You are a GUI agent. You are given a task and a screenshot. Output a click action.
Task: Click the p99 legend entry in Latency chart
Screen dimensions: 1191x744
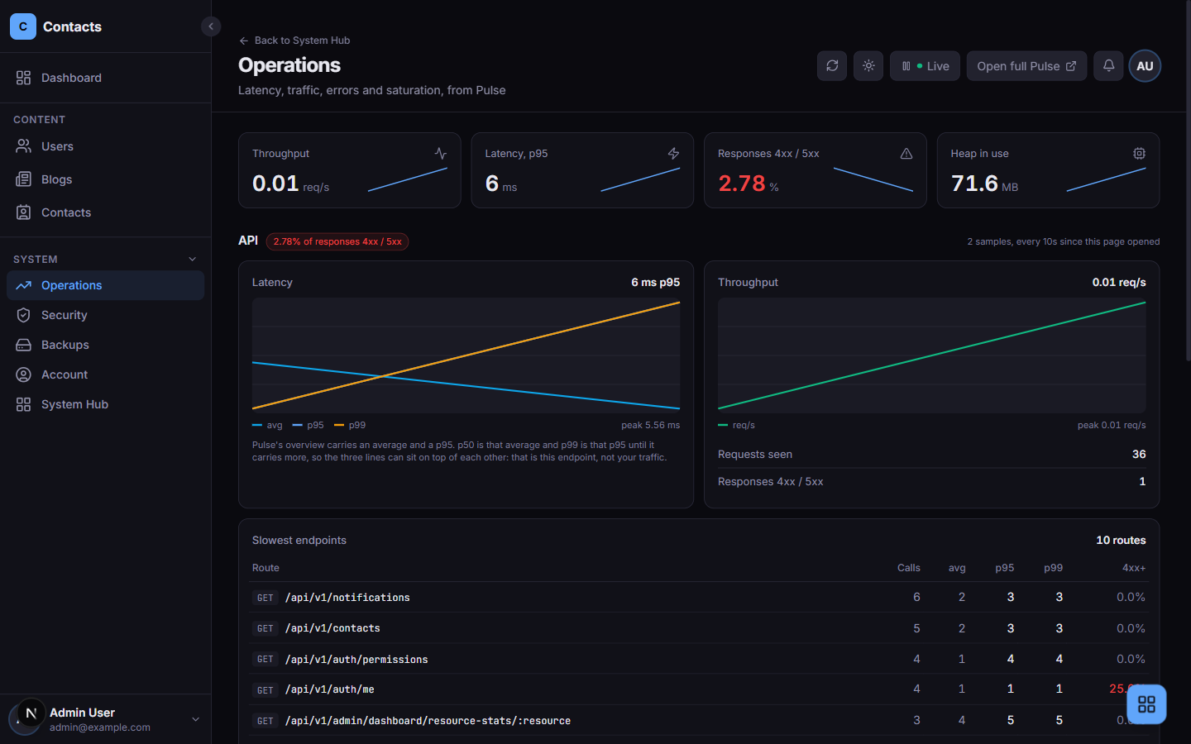pos(350,425)
